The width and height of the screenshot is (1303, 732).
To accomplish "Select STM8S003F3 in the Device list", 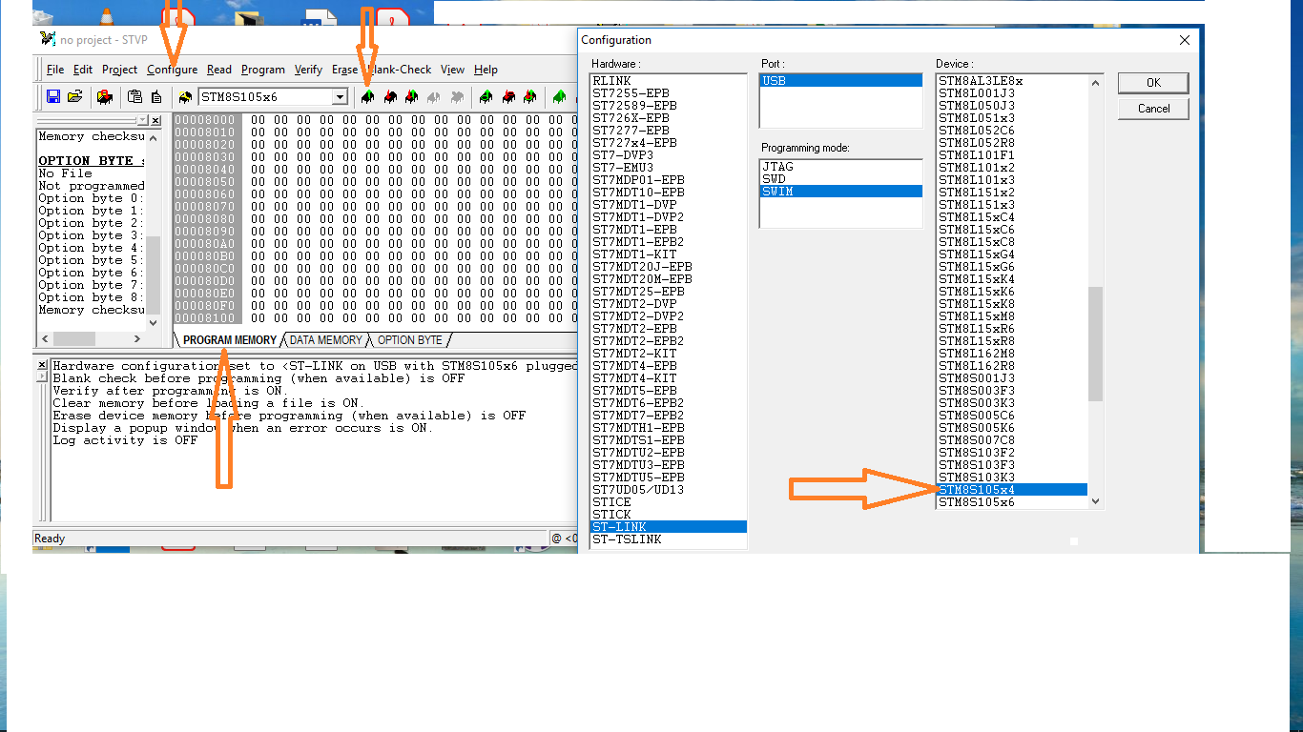I will pos(1012,391).
